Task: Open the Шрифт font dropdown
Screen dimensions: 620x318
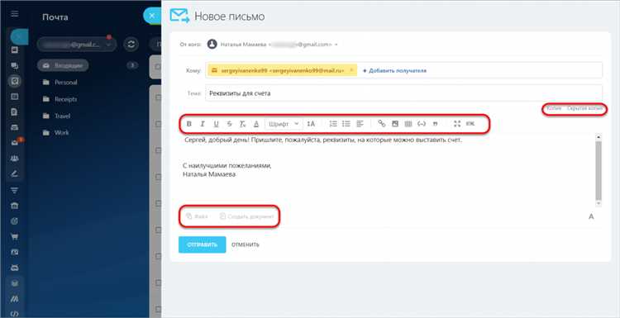Action: coord(284,124)
